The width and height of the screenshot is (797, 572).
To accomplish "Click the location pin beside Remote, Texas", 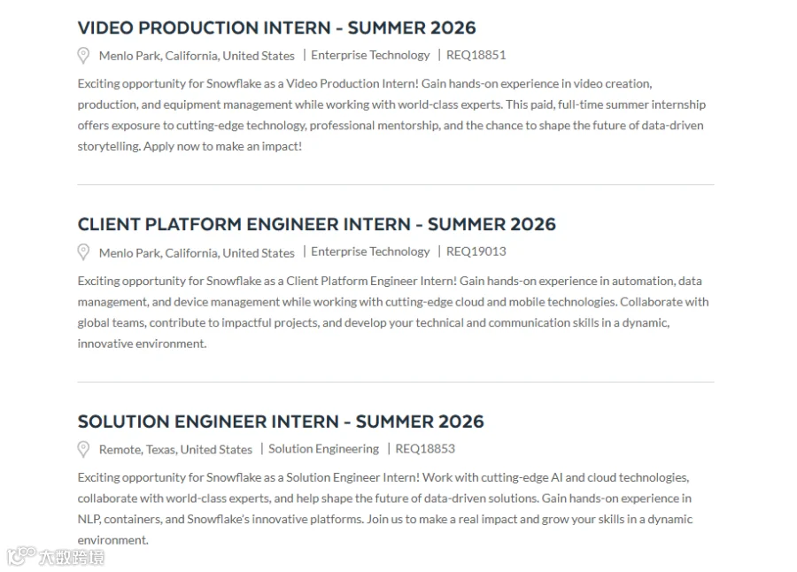I will 83,450.
